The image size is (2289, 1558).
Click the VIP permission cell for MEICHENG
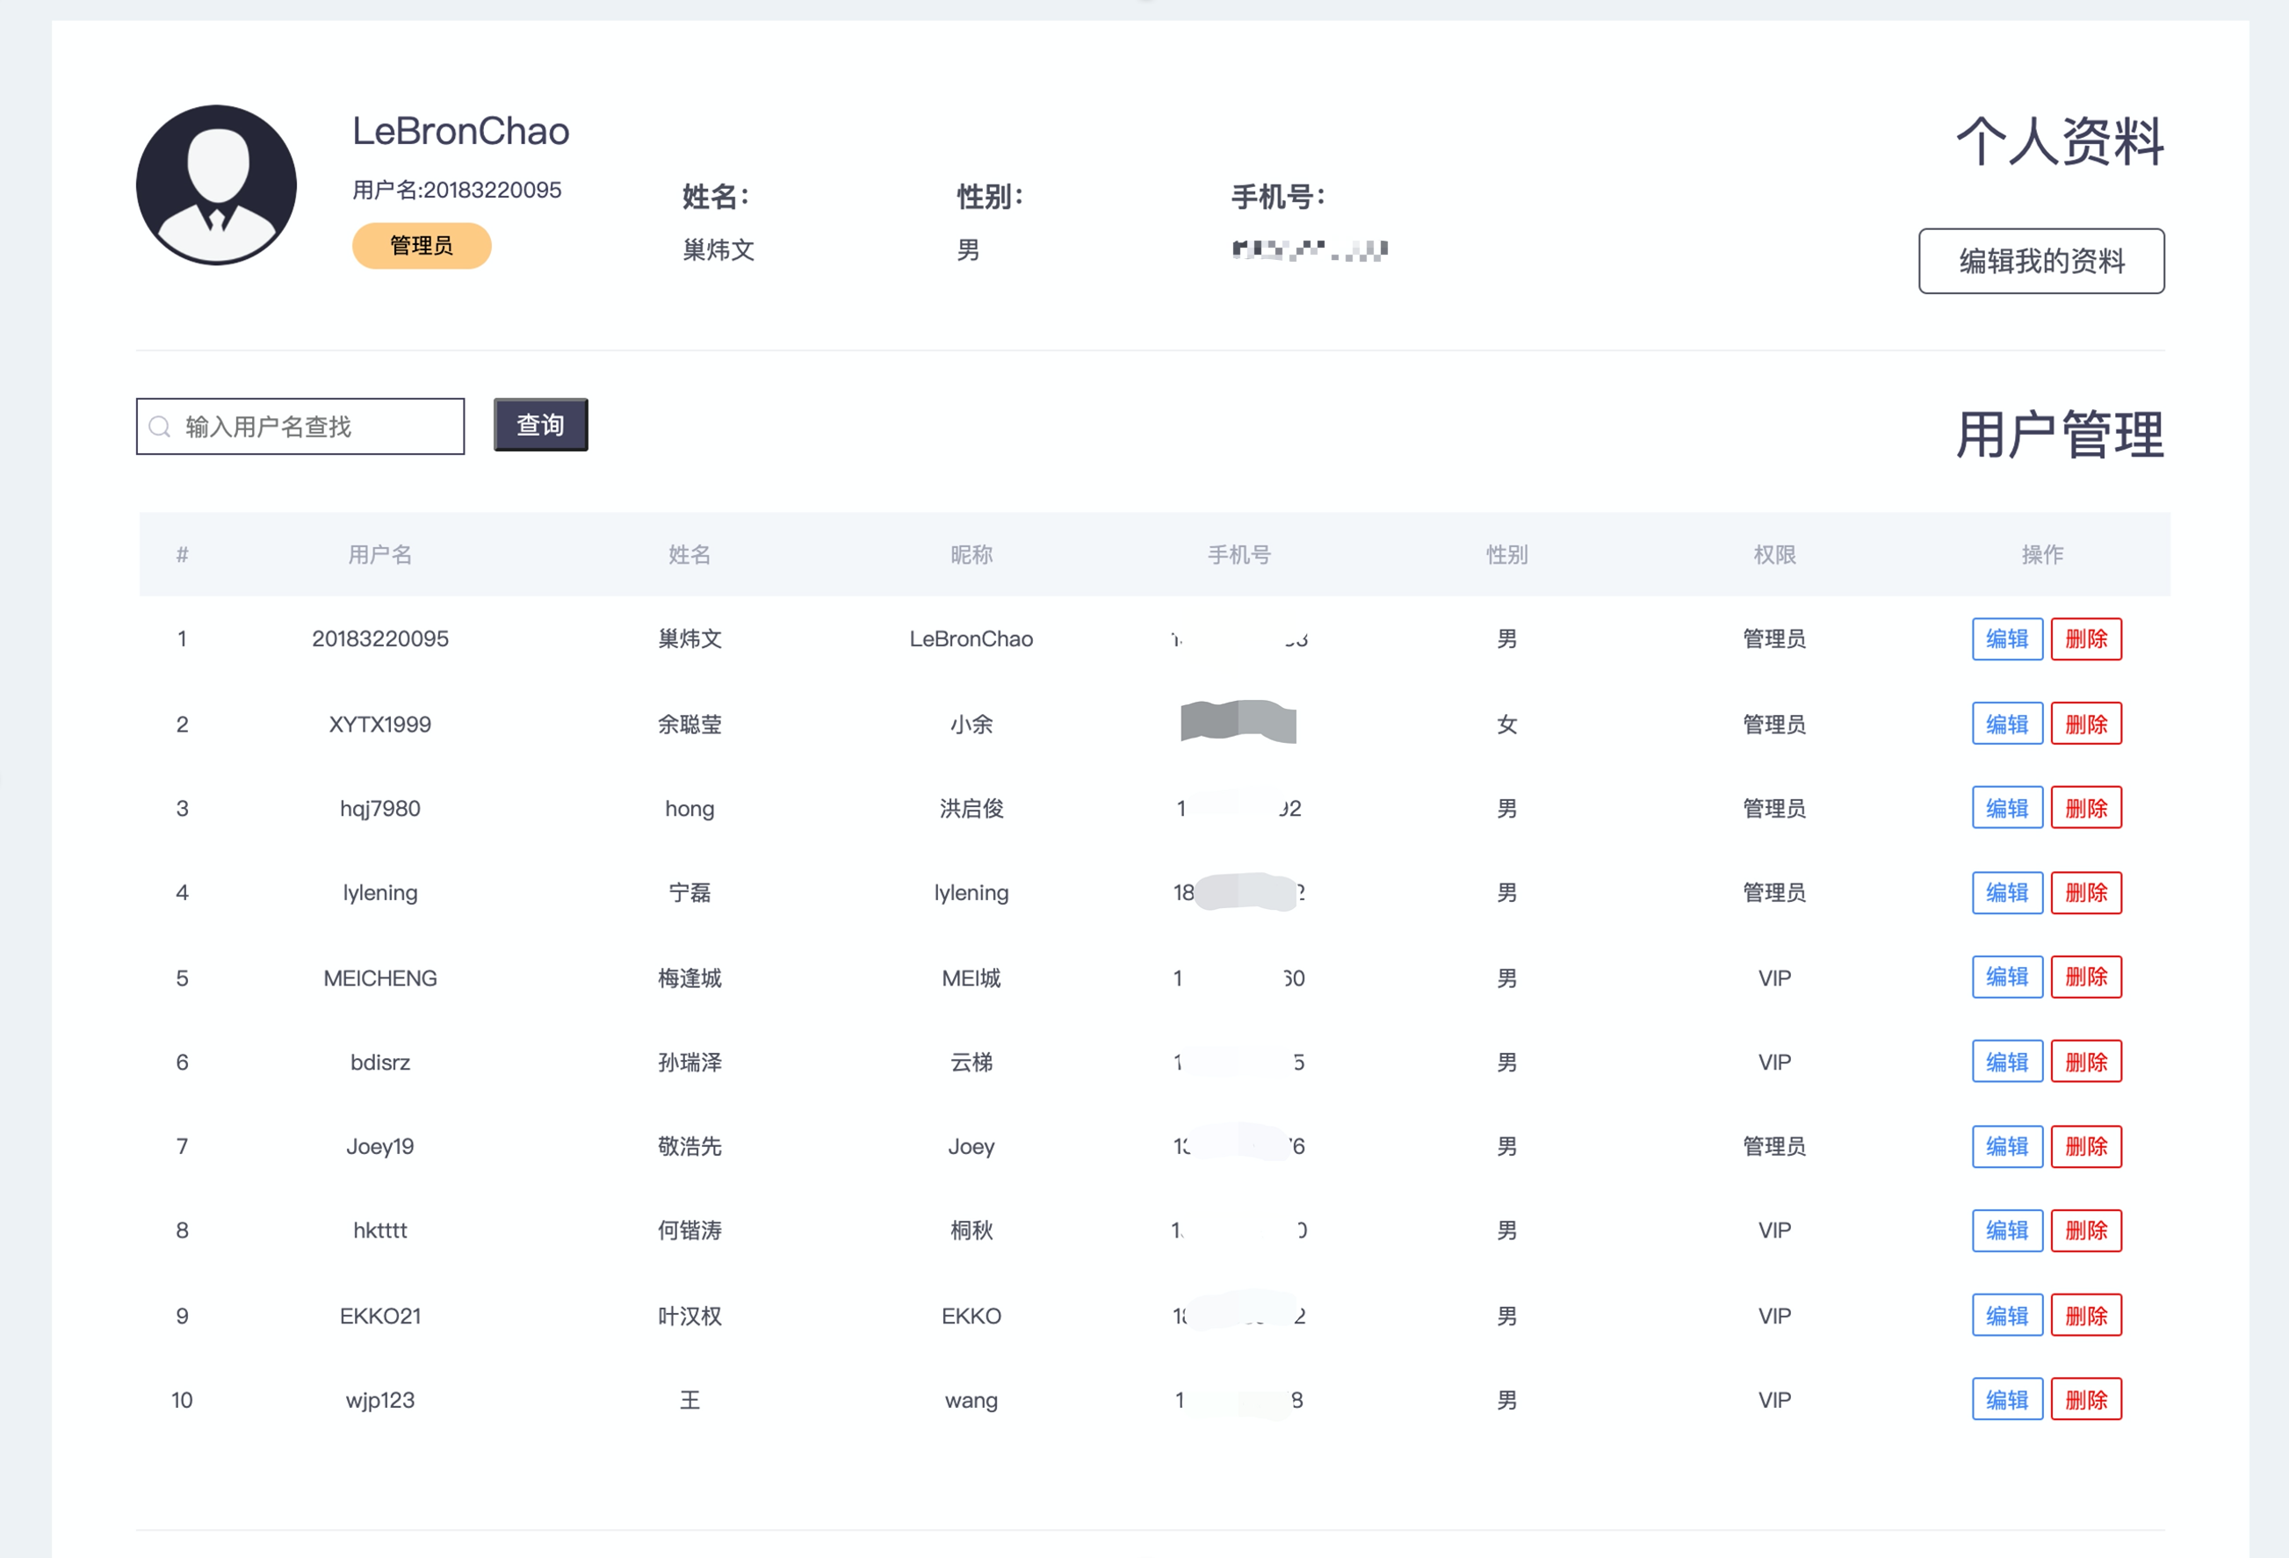pyautogui.click(x=1775, y=978)
